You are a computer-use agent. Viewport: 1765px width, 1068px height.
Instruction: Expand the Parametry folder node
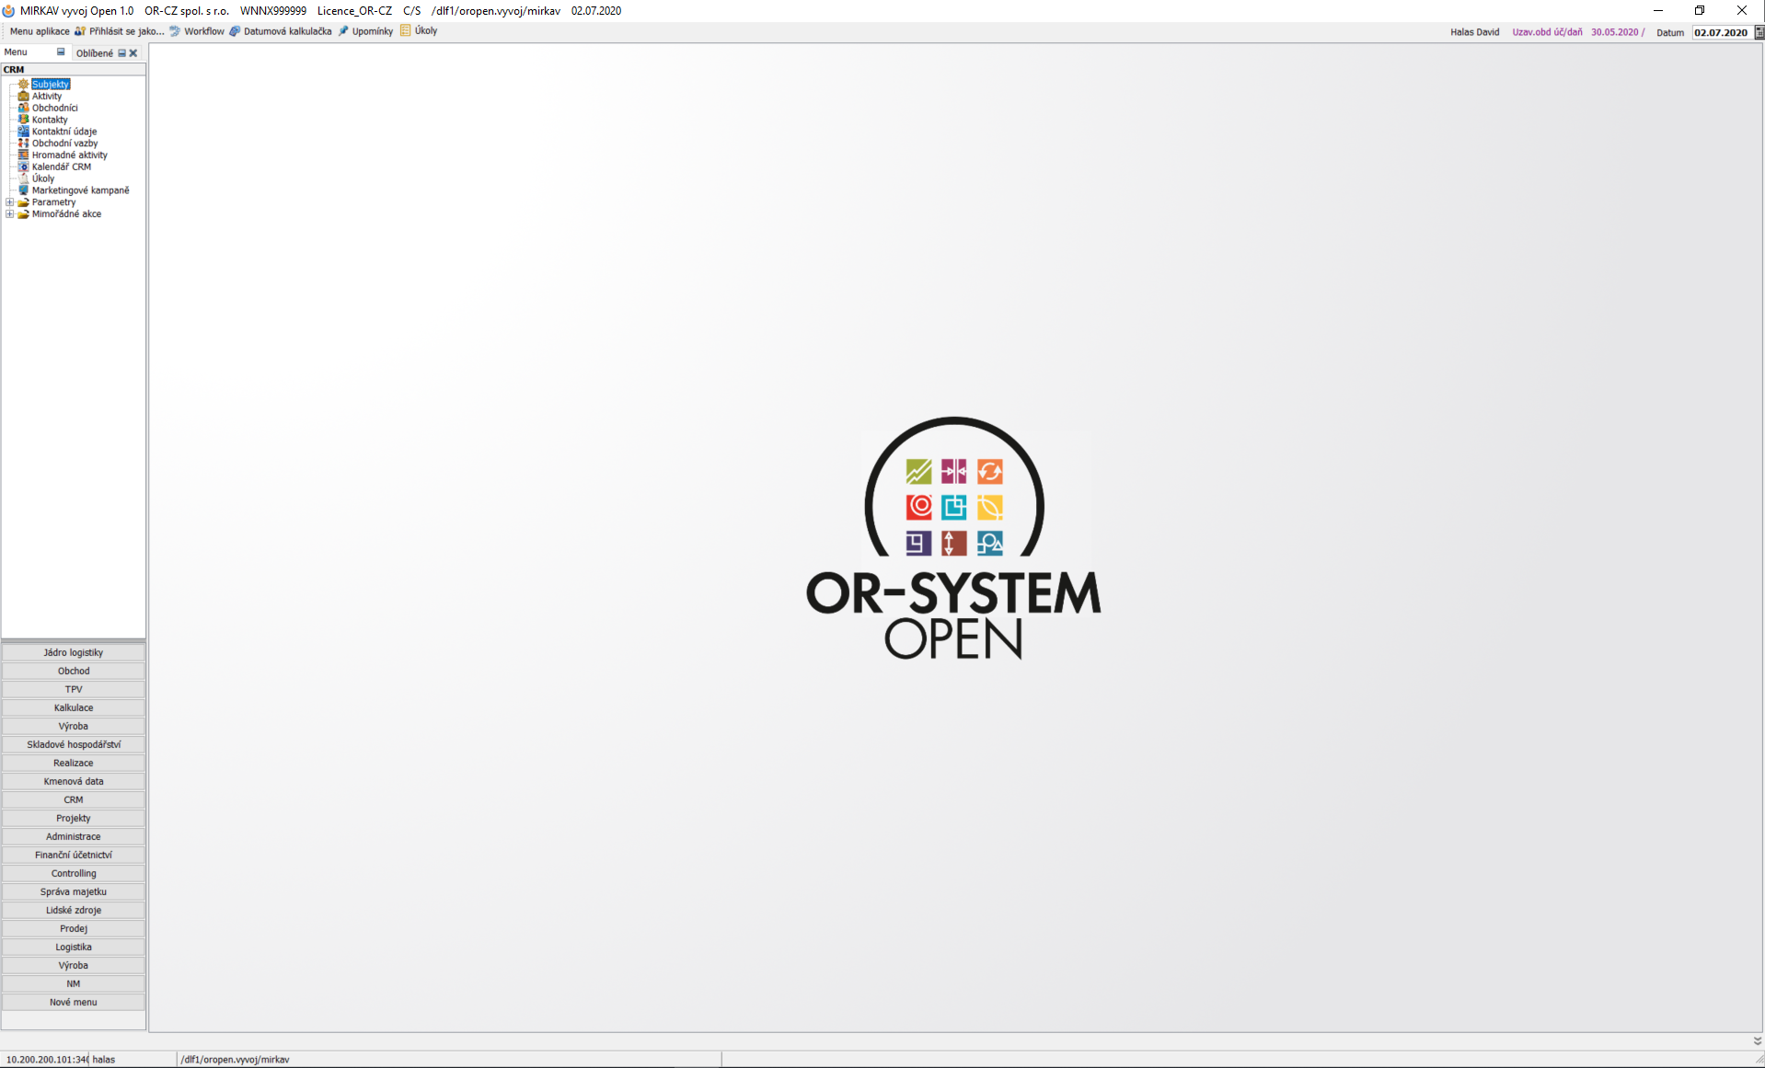click(10, 202)
